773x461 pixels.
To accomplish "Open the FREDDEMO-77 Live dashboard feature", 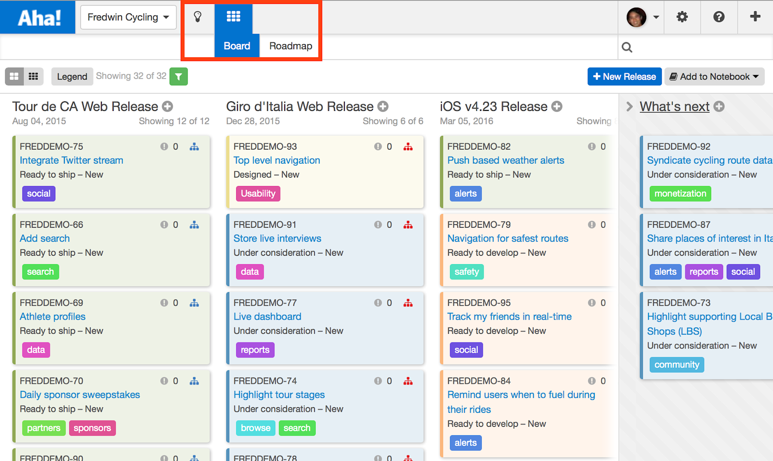I will (267, 316).
